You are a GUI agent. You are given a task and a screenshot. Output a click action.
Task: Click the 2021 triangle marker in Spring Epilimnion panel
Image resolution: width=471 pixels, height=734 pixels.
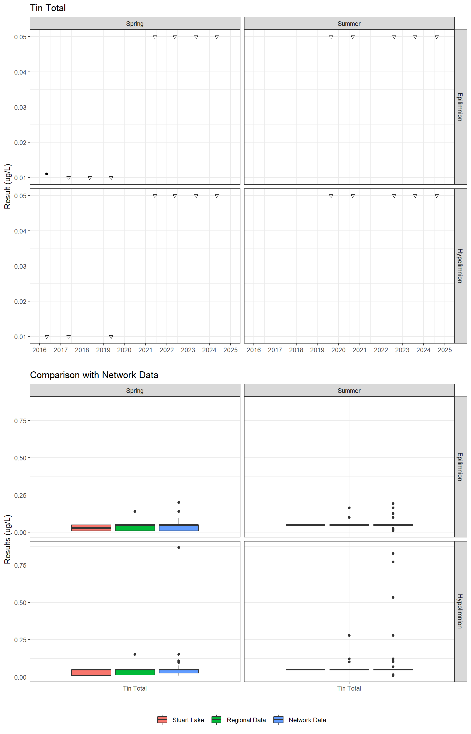tap(155, 37)
